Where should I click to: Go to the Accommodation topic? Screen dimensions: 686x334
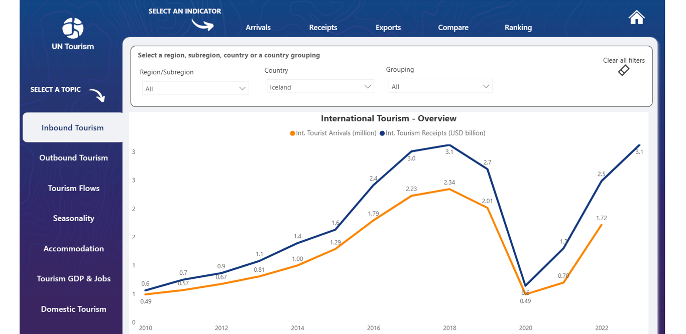point(74,248)
